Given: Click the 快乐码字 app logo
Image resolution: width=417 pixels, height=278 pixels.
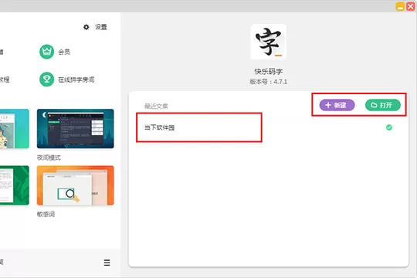Looking at the screenshot, I should coord(268,42).
